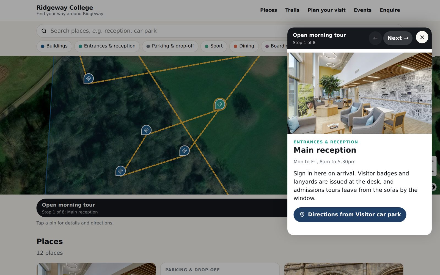Screen dimensions: 440x275
Task: Click the Ridgeway College site title
Action: tap(65, 8)
